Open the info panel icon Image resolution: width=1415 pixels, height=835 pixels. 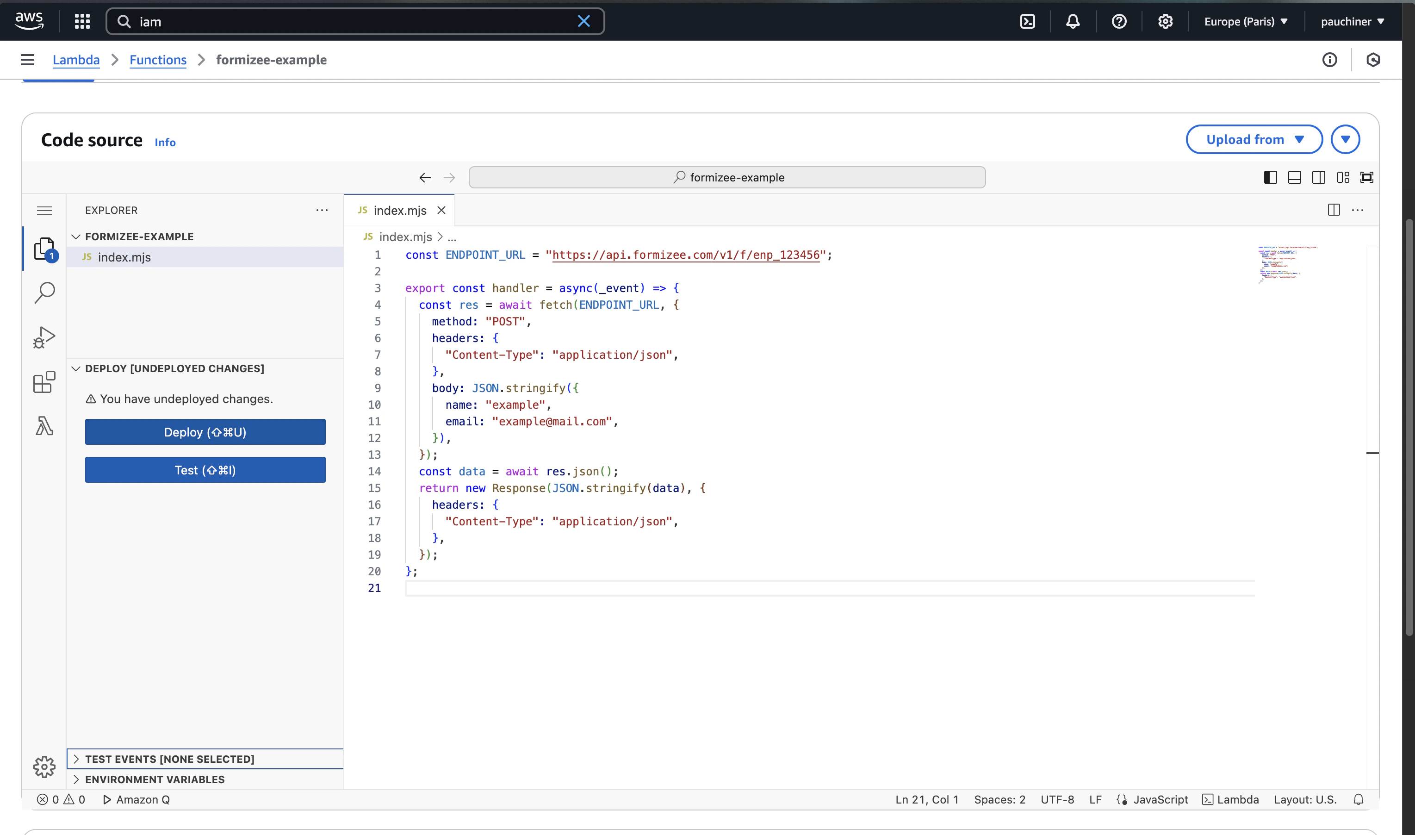click(1329, 60)
